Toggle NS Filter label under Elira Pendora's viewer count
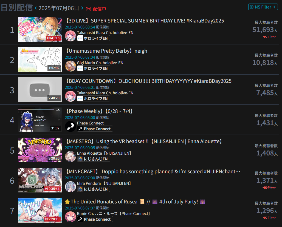Image resolution: width=282 pixels, height=227 pixels. pyautogui.click(x=269, y=188)
